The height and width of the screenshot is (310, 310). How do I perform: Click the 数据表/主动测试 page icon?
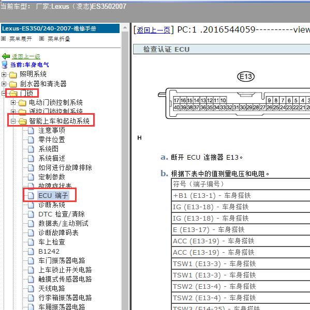pos(31,223)
